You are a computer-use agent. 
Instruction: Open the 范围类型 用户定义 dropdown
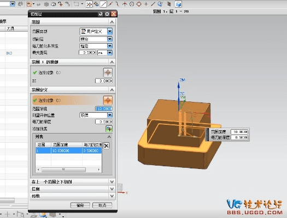pyautogui.click(x=110, y=32)
